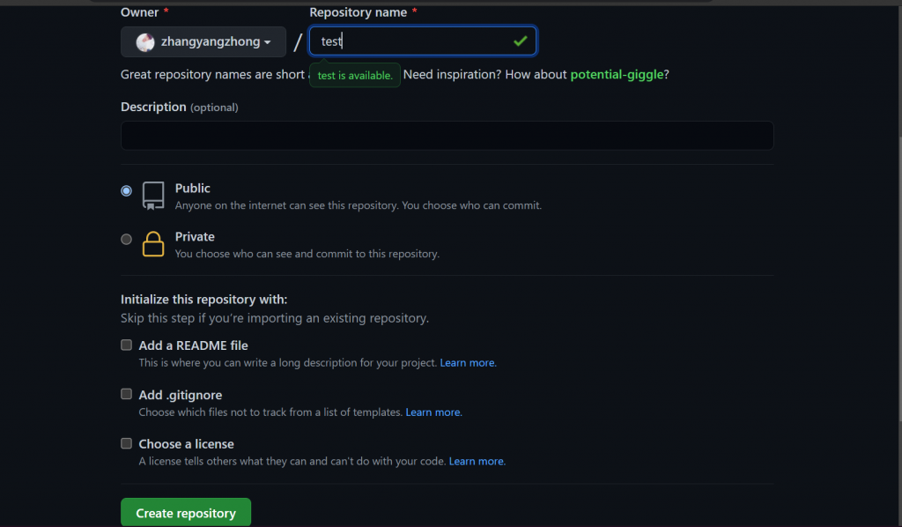Open the Owner dropdown zhangyangzhong
The image size is (902, 527).
(203, 41)
